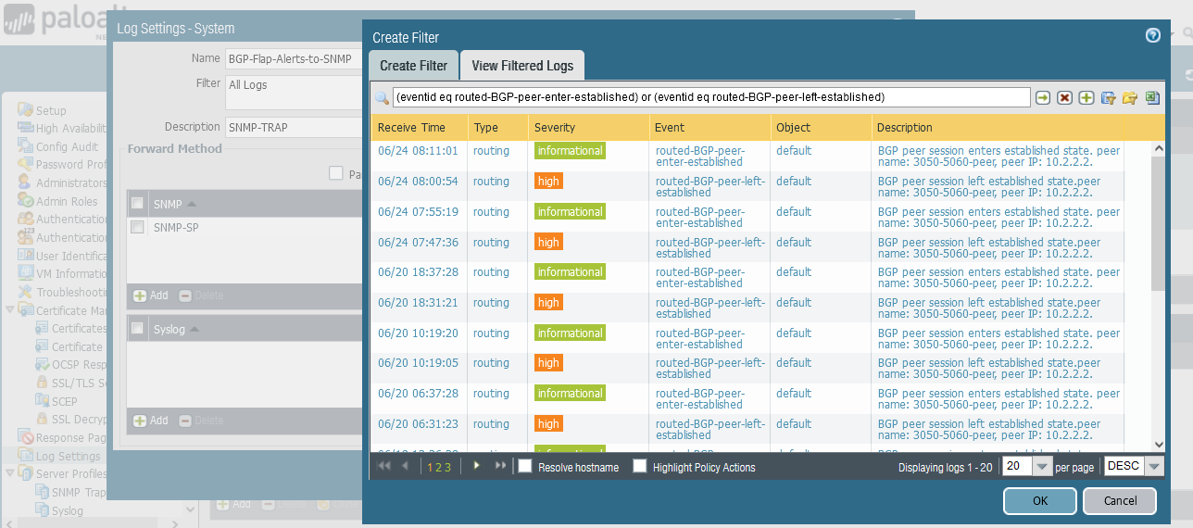
Task: Click the 06/24 08:00:54 high severity badge
Action: point(548,182)
